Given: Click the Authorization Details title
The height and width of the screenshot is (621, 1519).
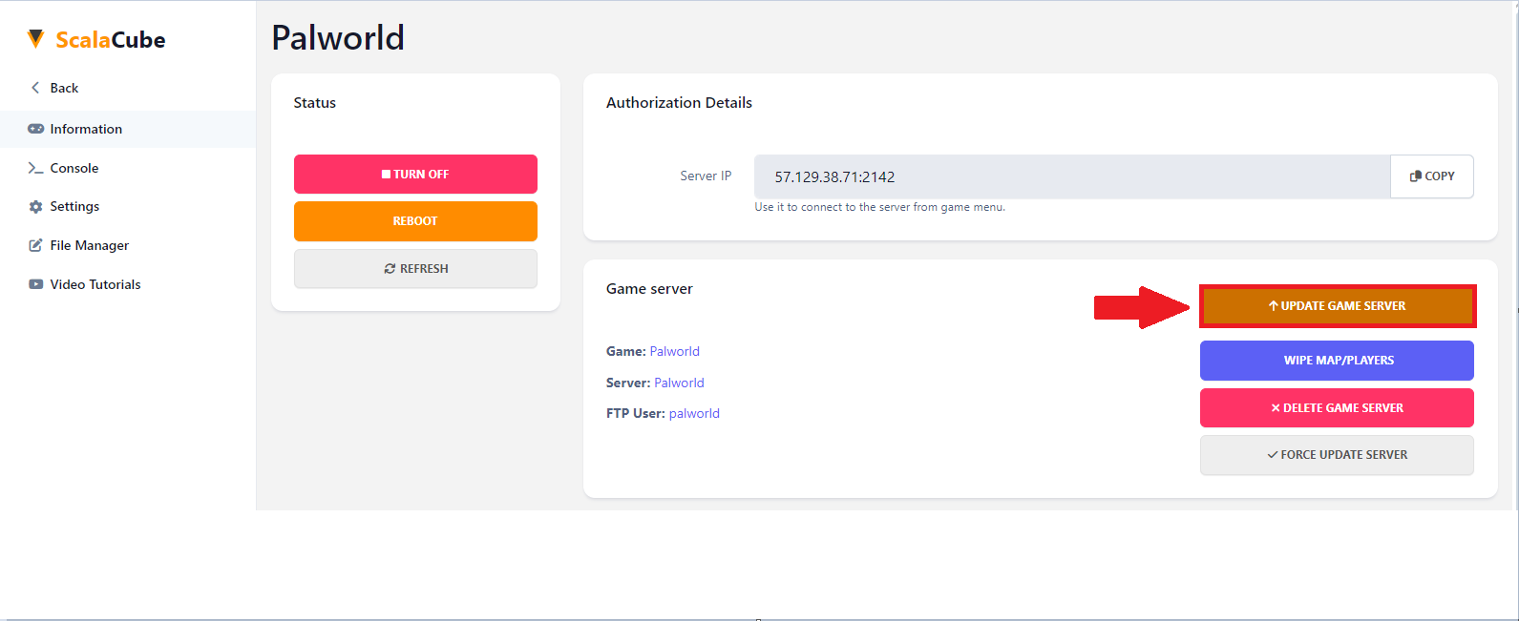Looking at the screenshot, I should point(679,103).
